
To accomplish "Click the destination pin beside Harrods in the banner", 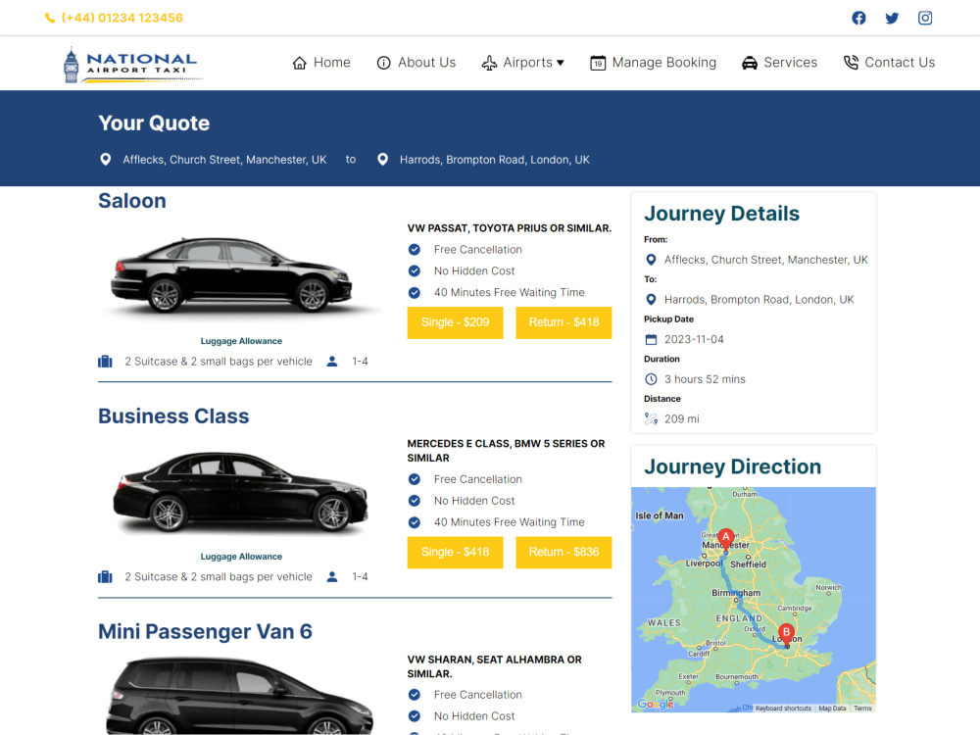I will click(382, 160).
